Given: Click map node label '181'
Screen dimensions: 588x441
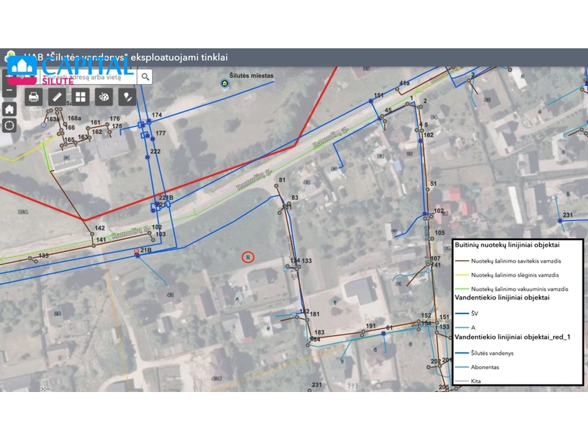Looking at the screenshot, I should pyautogui.click(x=314, y=314).
